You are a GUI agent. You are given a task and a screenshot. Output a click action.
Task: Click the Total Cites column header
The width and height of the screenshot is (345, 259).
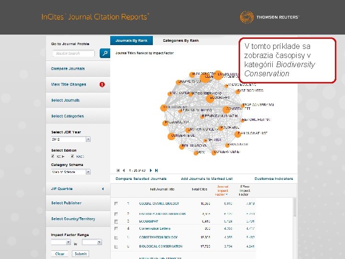[x=199, y=189]
